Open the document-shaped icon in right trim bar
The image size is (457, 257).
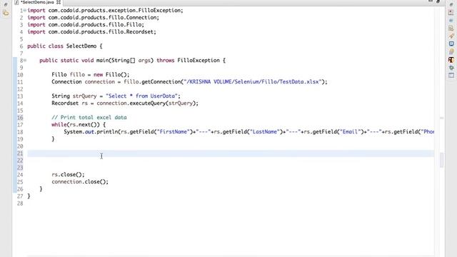[x=451, y=29]
